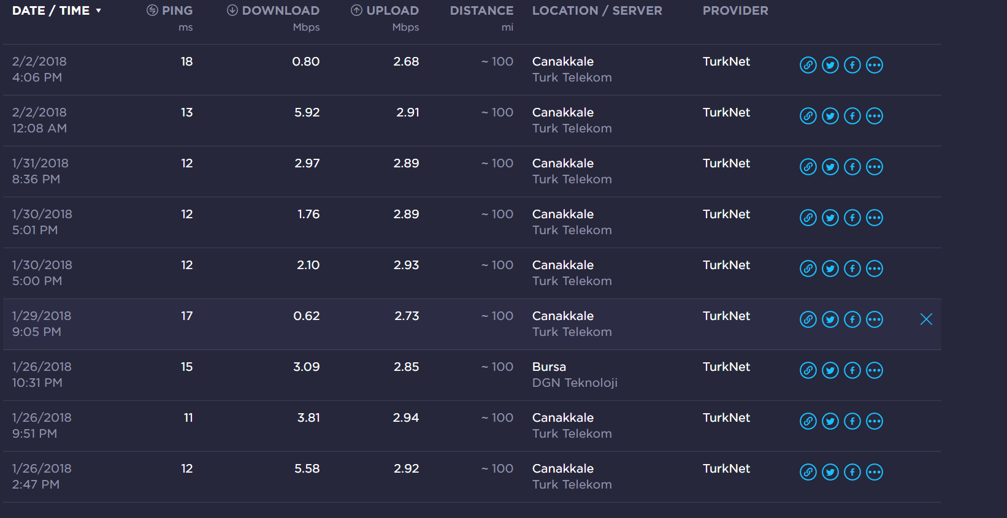Sort results by Ping column
Viewport: 1007px width, 518px height.
[x=170, y=10]
